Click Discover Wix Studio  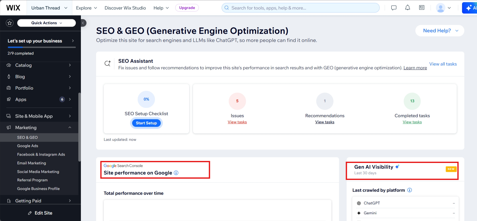[x=125, y=8]
